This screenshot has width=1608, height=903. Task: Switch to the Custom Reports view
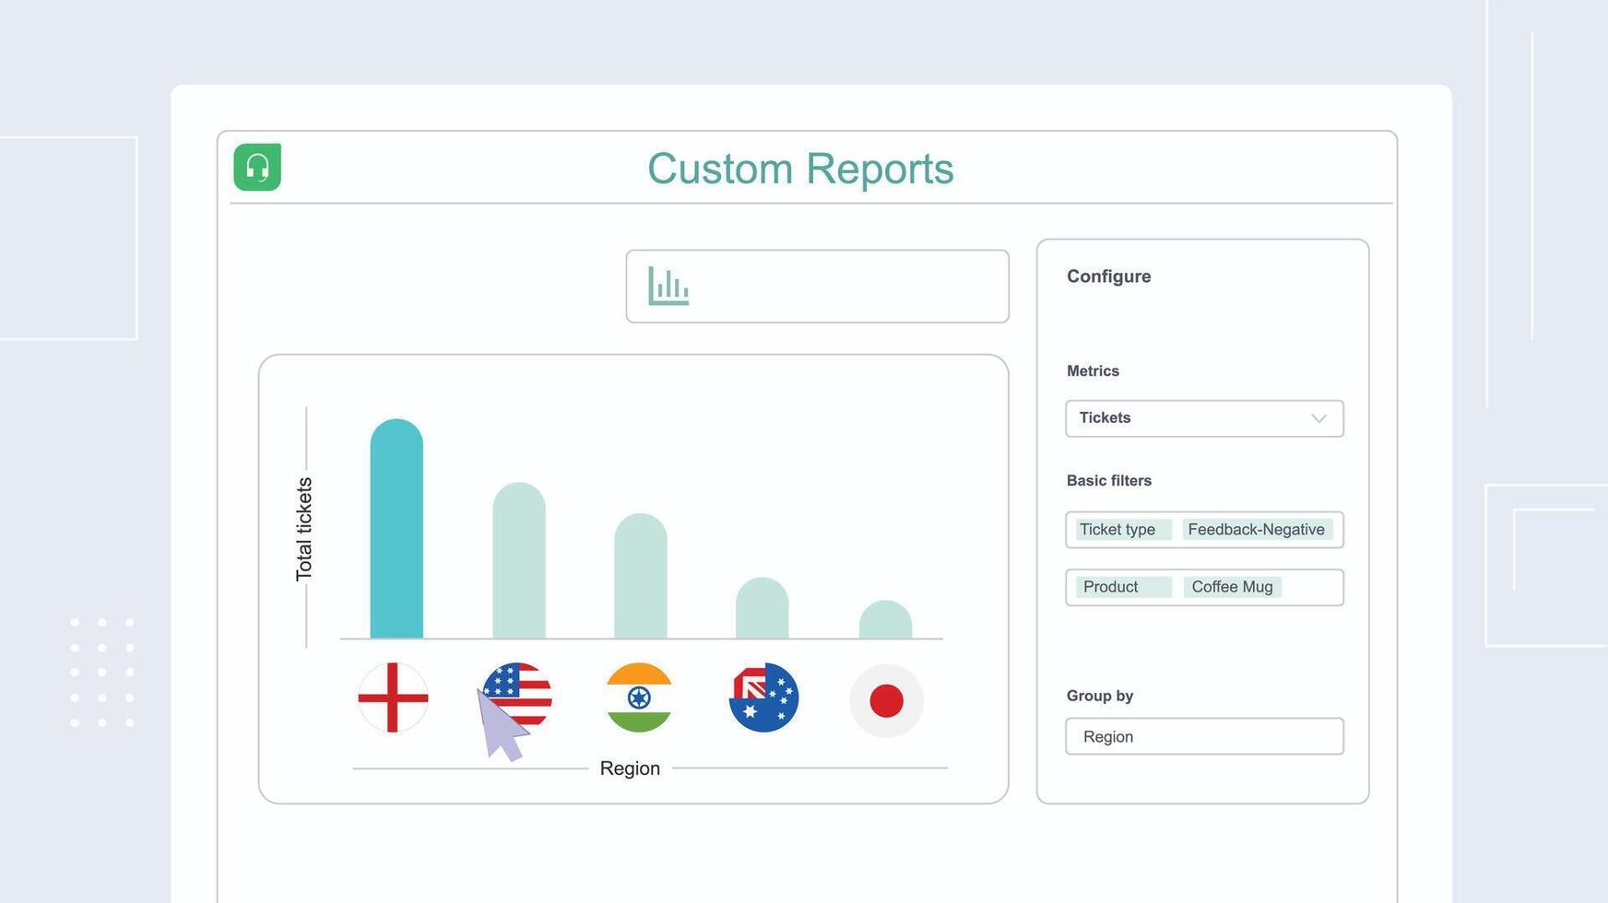800,169
